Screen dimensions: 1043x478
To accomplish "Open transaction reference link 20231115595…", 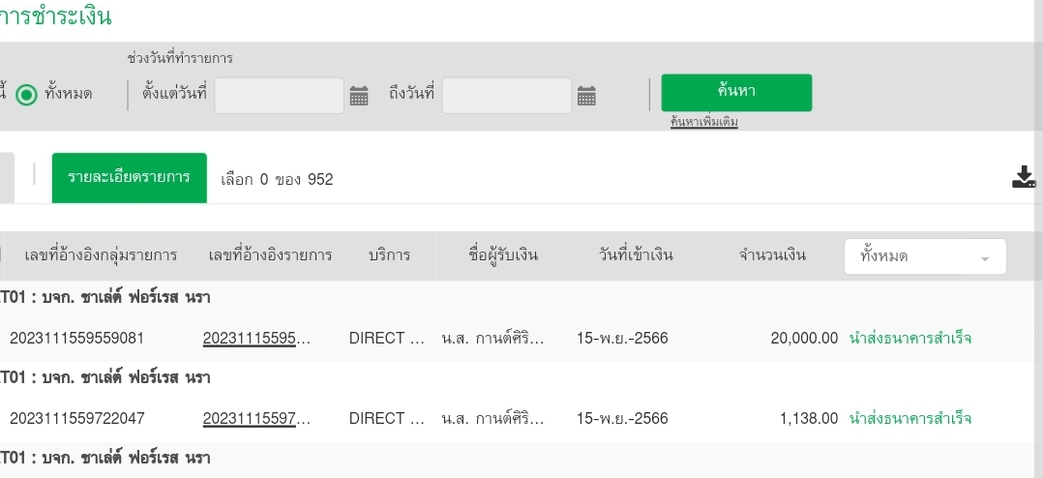I will point(257,338).
